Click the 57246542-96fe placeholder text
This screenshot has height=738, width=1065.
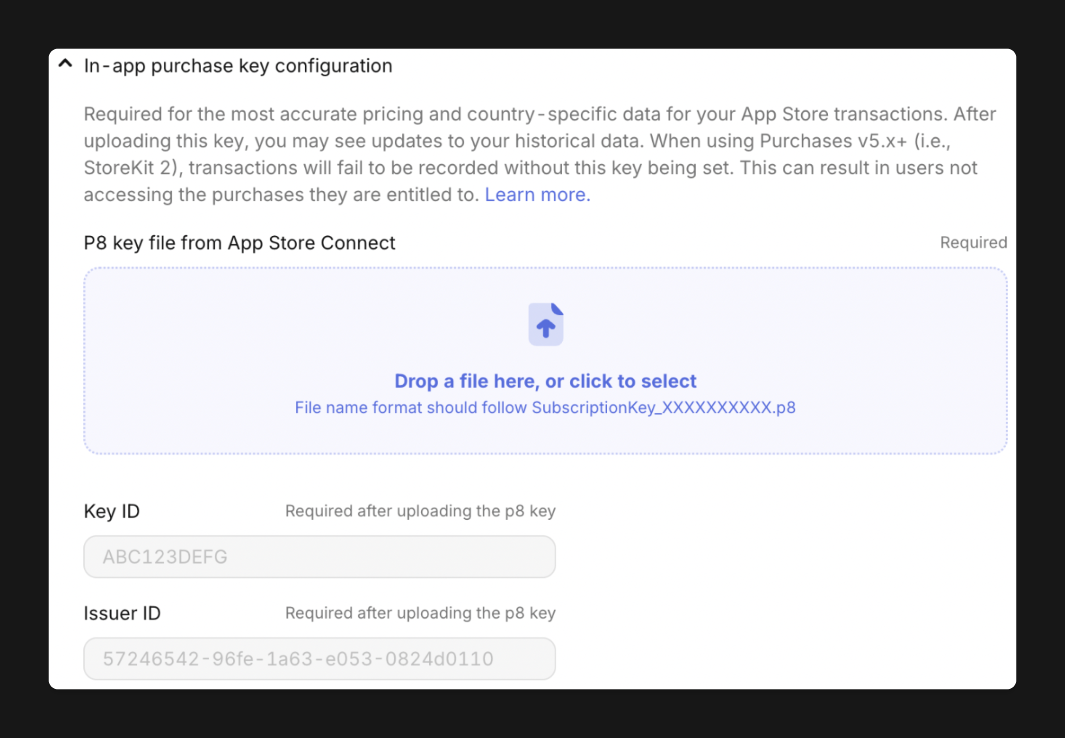click(x=298, y=658)
